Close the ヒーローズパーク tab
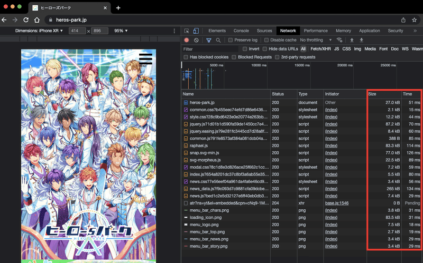Viewport: 423px width, 263px height. 105,8
